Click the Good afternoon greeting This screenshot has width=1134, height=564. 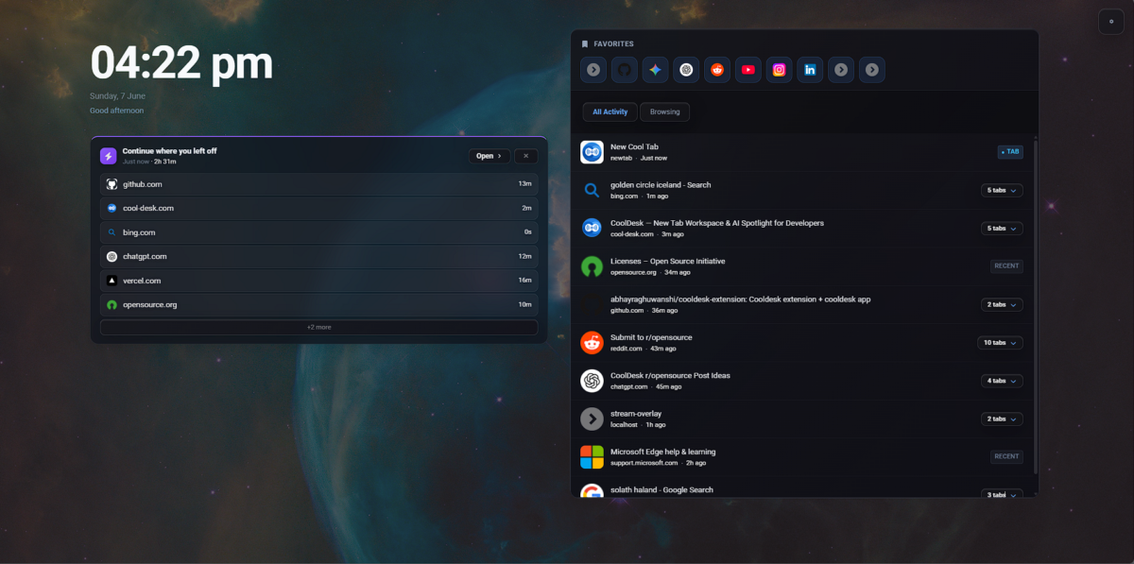click(x=116, y=111)
